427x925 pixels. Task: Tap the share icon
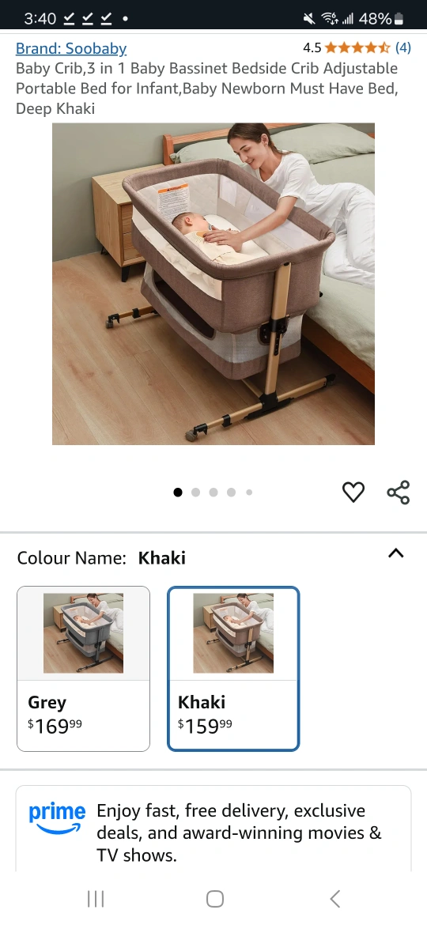click(398, 492)
